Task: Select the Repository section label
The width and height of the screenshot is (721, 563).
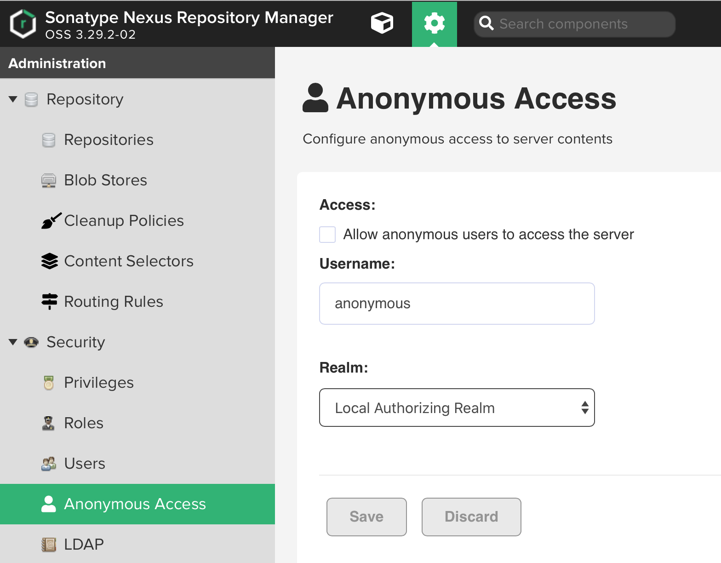Action: [x=85, y=99]
